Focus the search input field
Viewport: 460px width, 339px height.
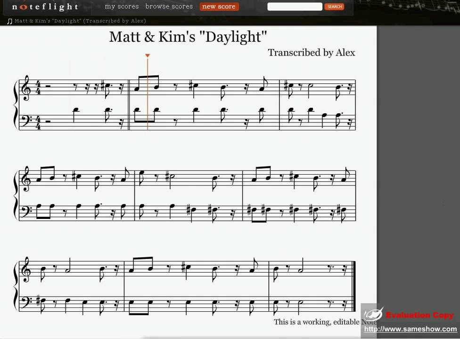[x=295, y=7]
